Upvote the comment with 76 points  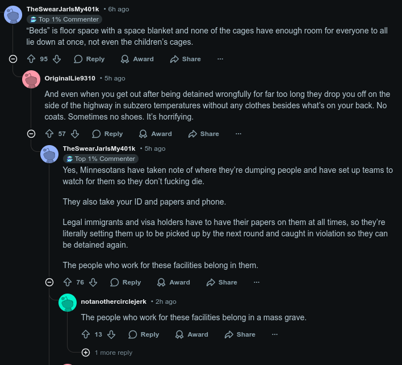point(68,282)
